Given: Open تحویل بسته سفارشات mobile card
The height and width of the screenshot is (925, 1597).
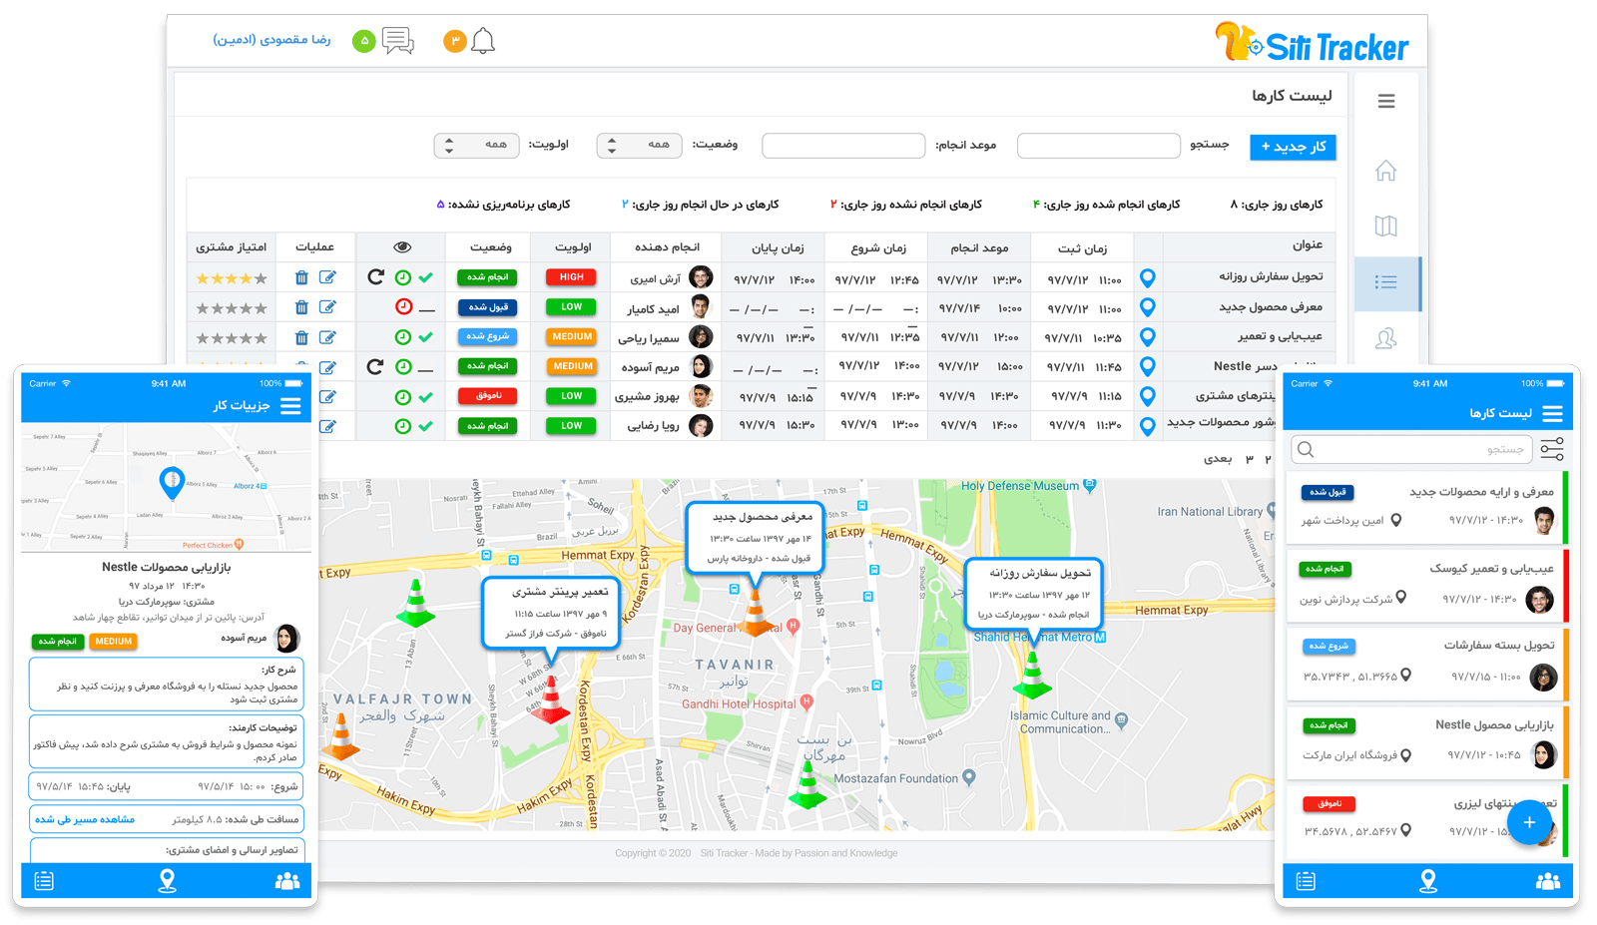Looking at the screenshot, I should pyautogui.click(x=1428, y=663).
